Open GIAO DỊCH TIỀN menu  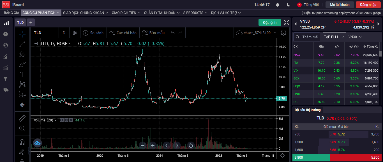click(126, 13)
